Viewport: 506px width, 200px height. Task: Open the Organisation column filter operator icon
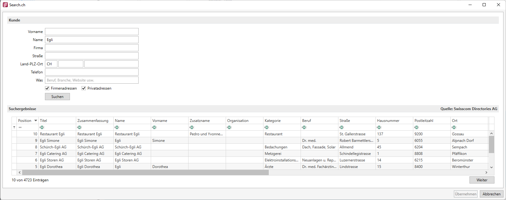click(229, 128)
